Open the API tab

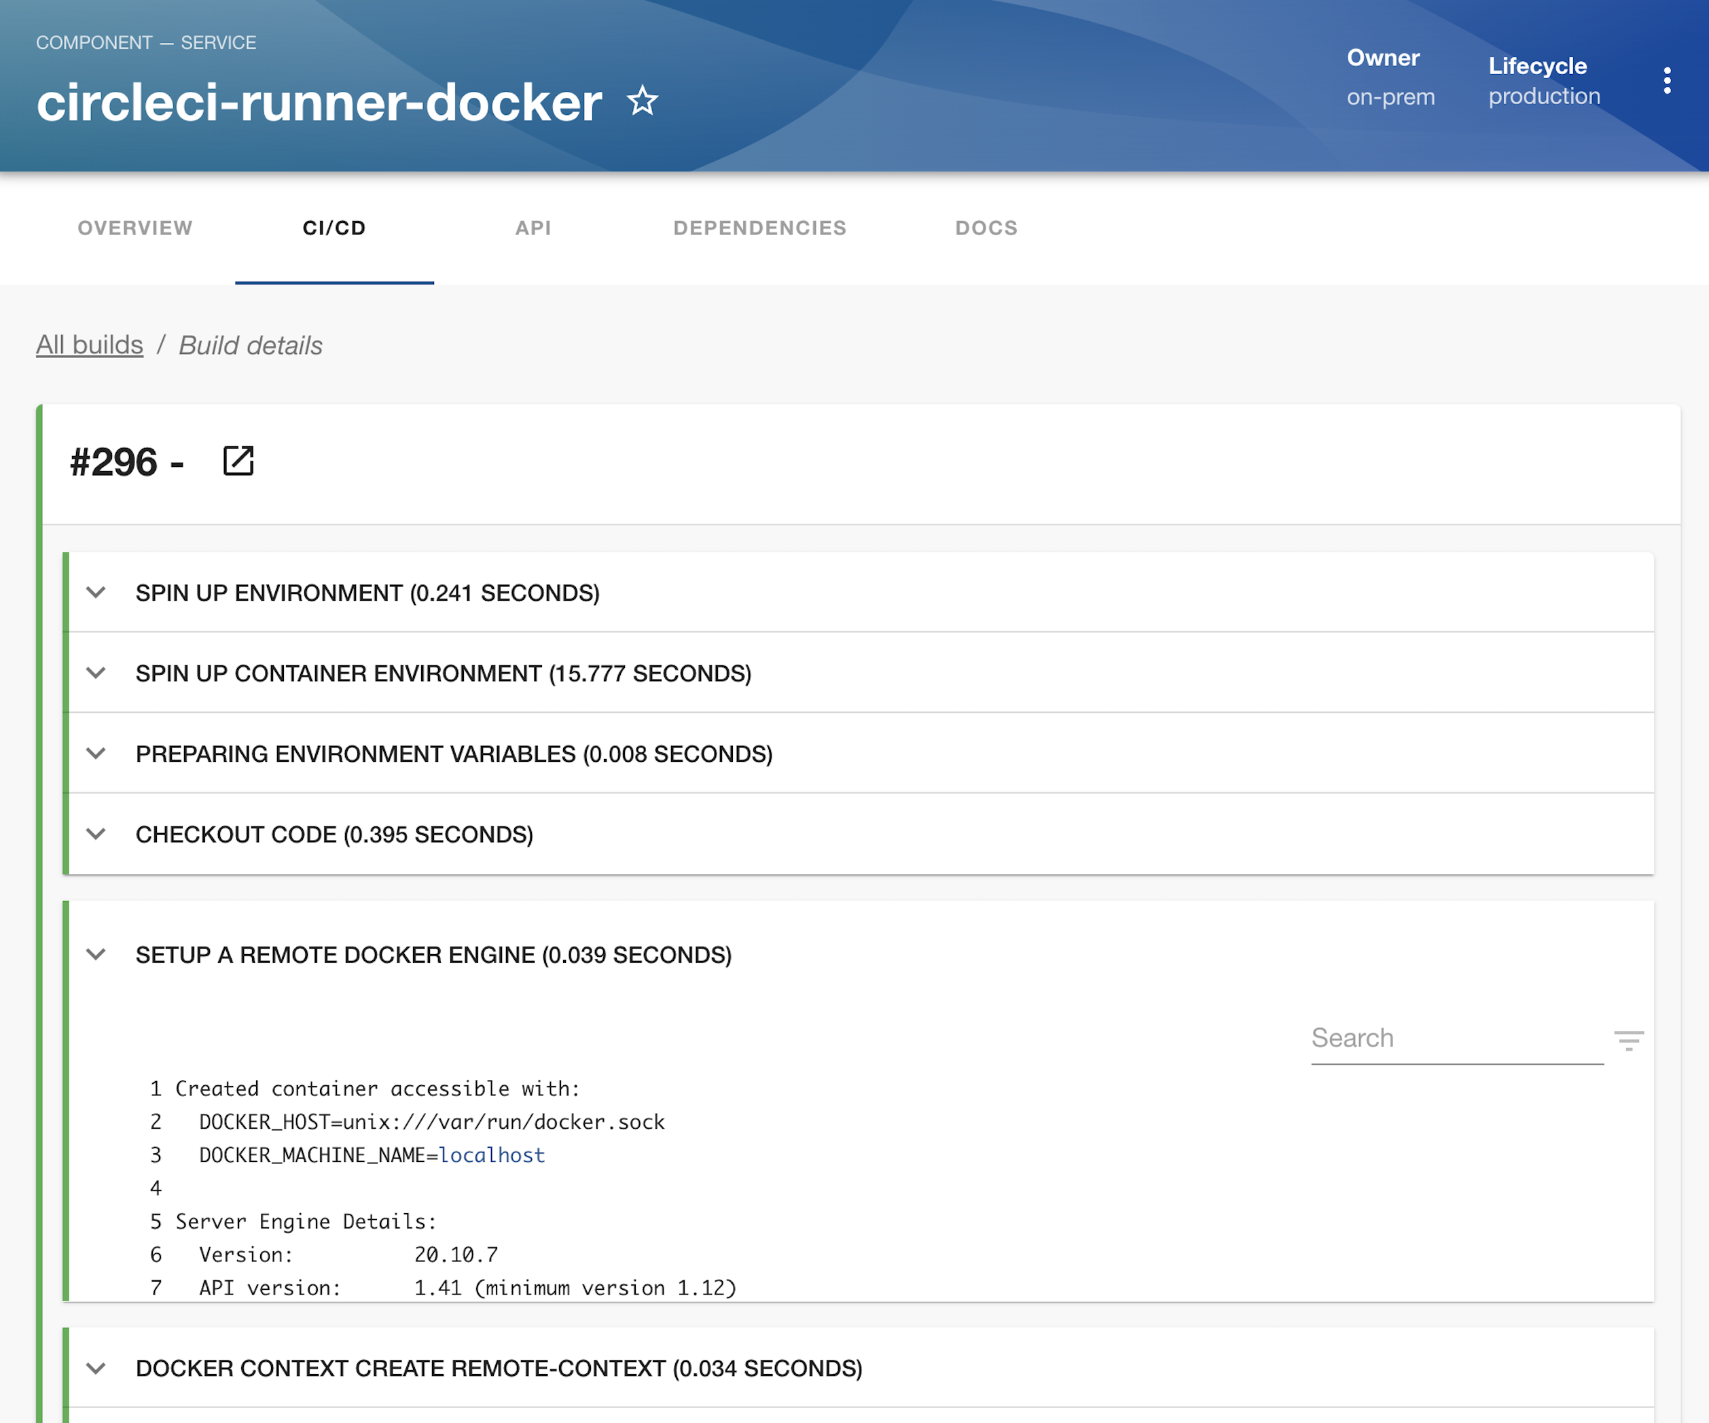[533, 228]
